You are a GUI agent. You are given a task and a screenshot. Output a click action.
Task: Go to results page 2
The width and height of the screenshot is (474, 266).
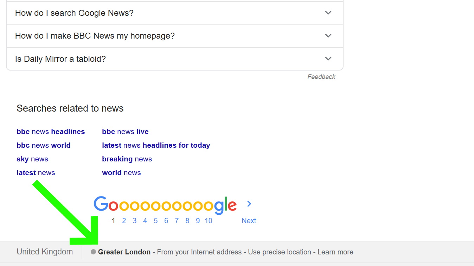tap(124, 221)
